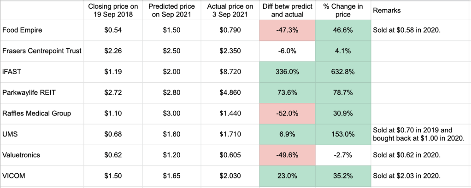Screen dimensions: 471x188
Task: Select the Valuetronics -2.7% cell
Action: [x=342, y=155]
